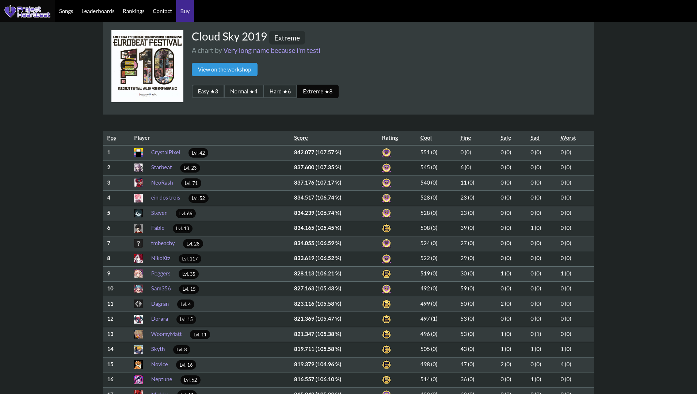Viewport: 697px width, 394px height.
Task: Open tmbeachy's player profile link
Action: click(x=163, y=243)
